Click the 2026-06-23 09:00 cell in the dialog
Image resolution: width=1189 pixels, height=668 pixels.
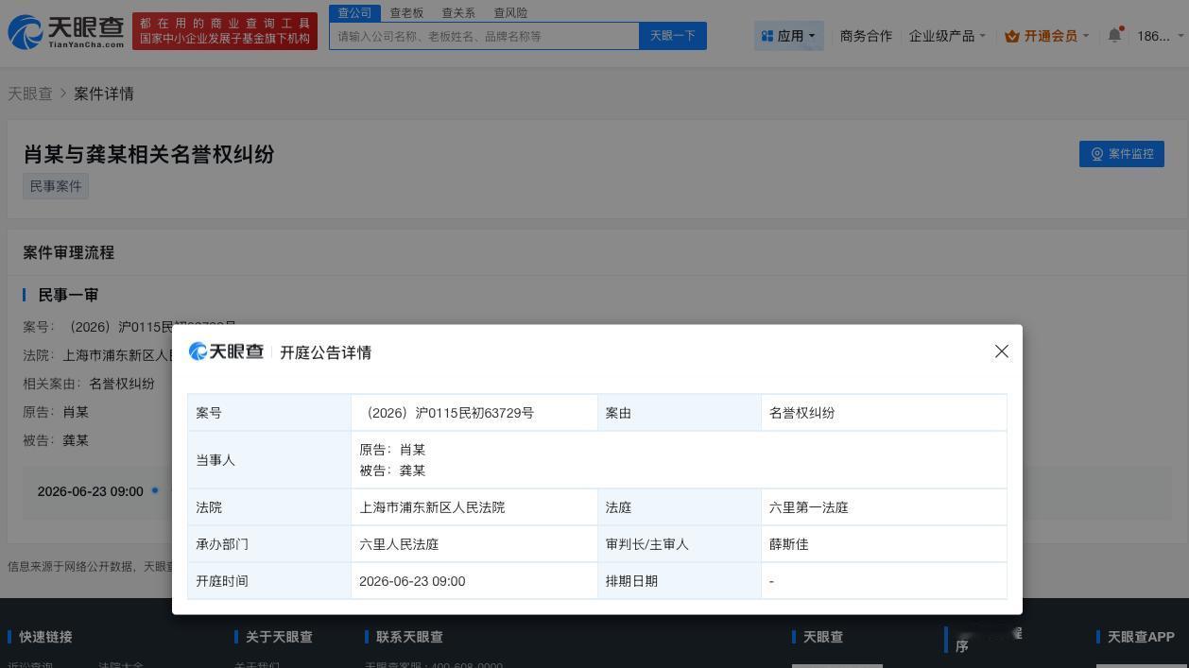[x=474, y=581]
